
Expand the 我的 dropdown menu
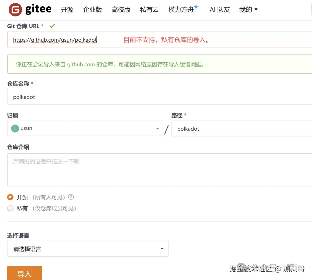(248, 10)
